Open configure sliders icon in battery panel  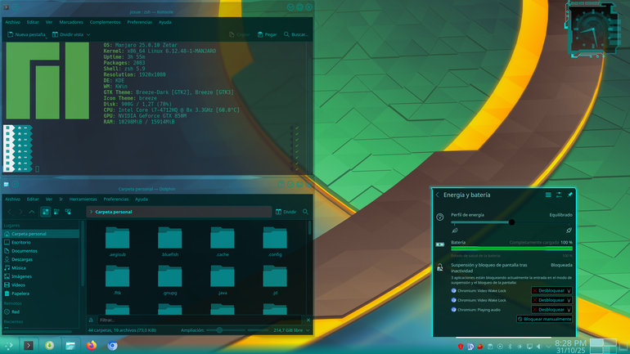tap(559, 195)
